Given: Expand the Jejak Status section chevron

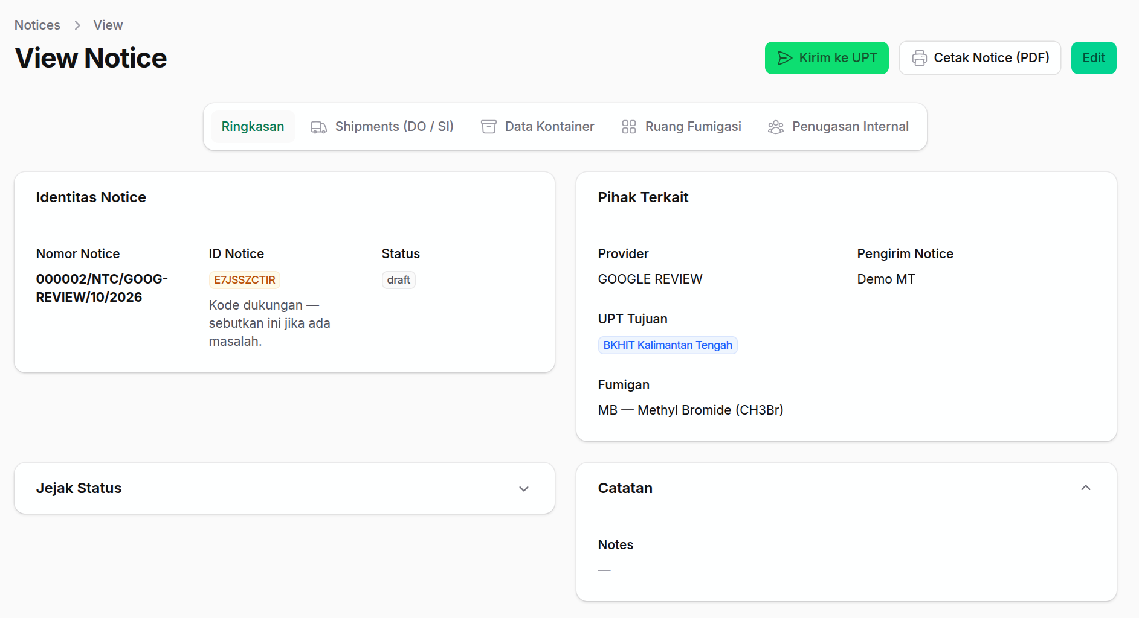Looking at the screenshot, I should [x=524, y=489].
